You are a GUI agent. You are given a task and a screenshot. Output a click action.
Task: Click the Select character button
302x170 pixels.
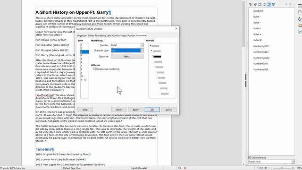click(127, 57)
